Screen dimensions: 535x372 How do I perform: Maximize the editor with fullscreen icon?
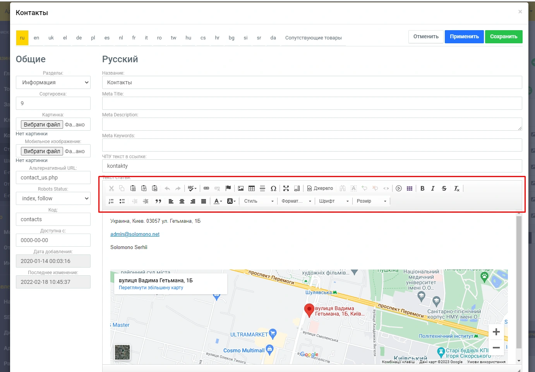point(286,188)
